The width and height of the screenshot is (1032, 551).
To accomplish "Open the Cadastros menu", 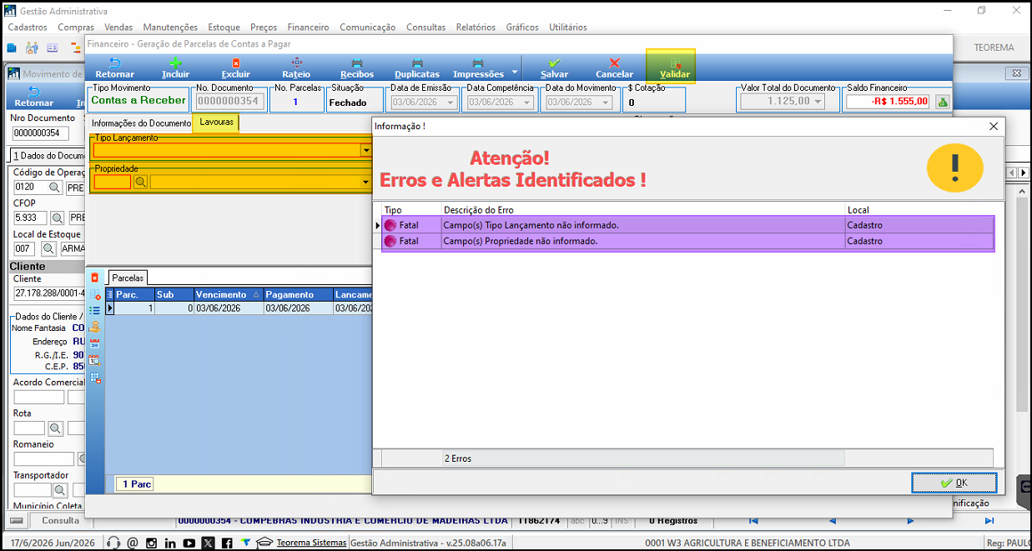I will (28, 28).
